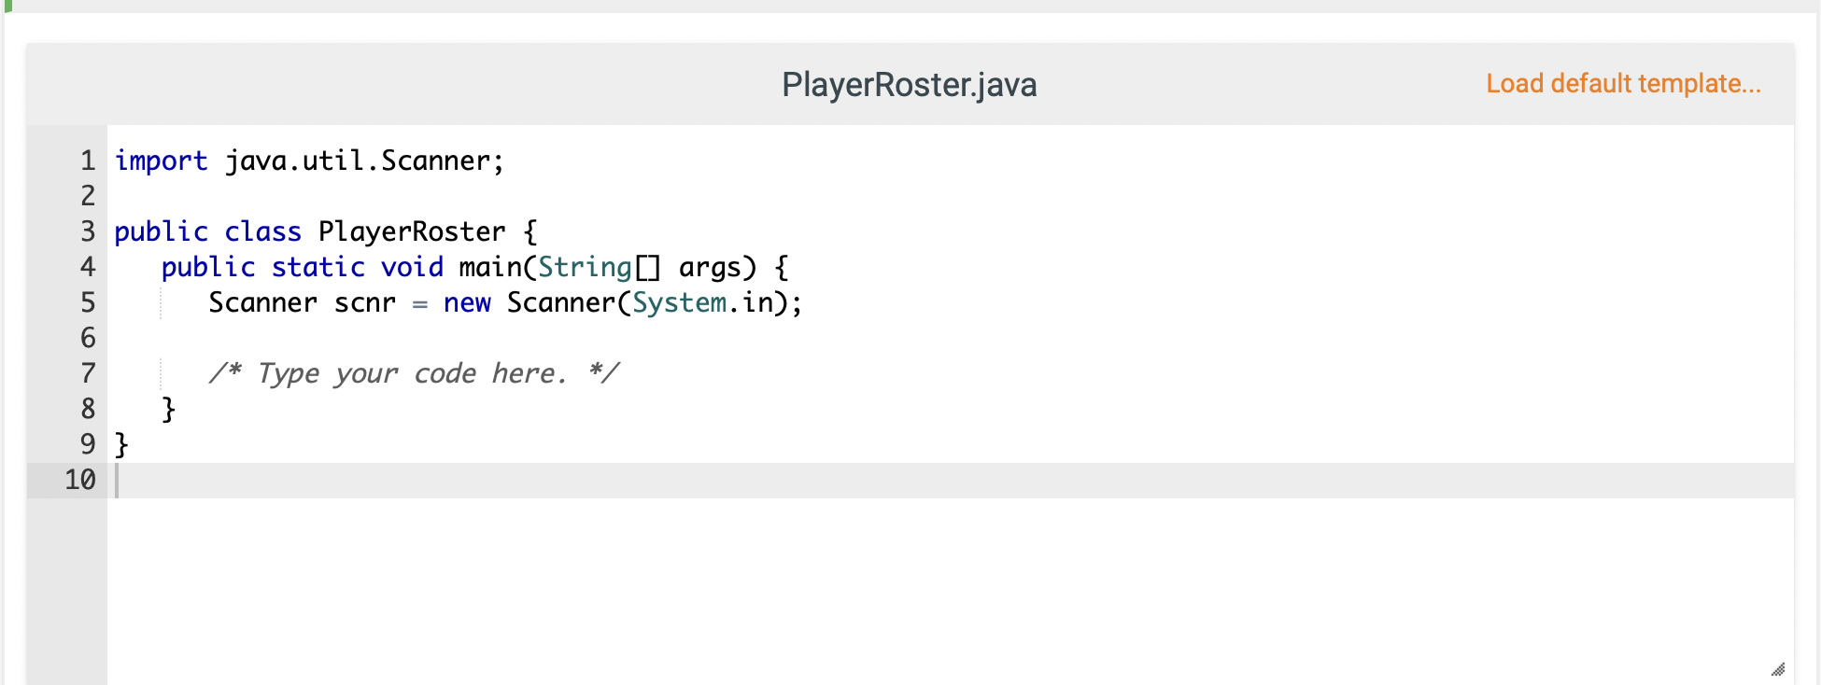Click the public keyword on line 3
1821x685 pixels.
[x=161, y=231]
